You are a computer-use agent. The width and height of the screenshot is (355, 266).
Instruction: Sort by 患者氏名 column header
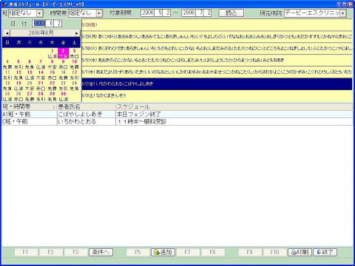click(87, 107)
